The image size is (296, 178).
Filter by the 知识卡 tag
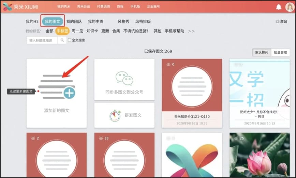92,31
